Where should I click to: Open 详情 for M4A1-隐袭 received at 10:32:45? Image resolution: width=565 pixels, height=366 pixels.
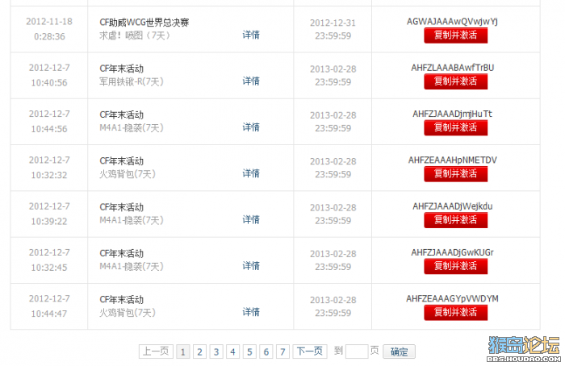(251, 266)
